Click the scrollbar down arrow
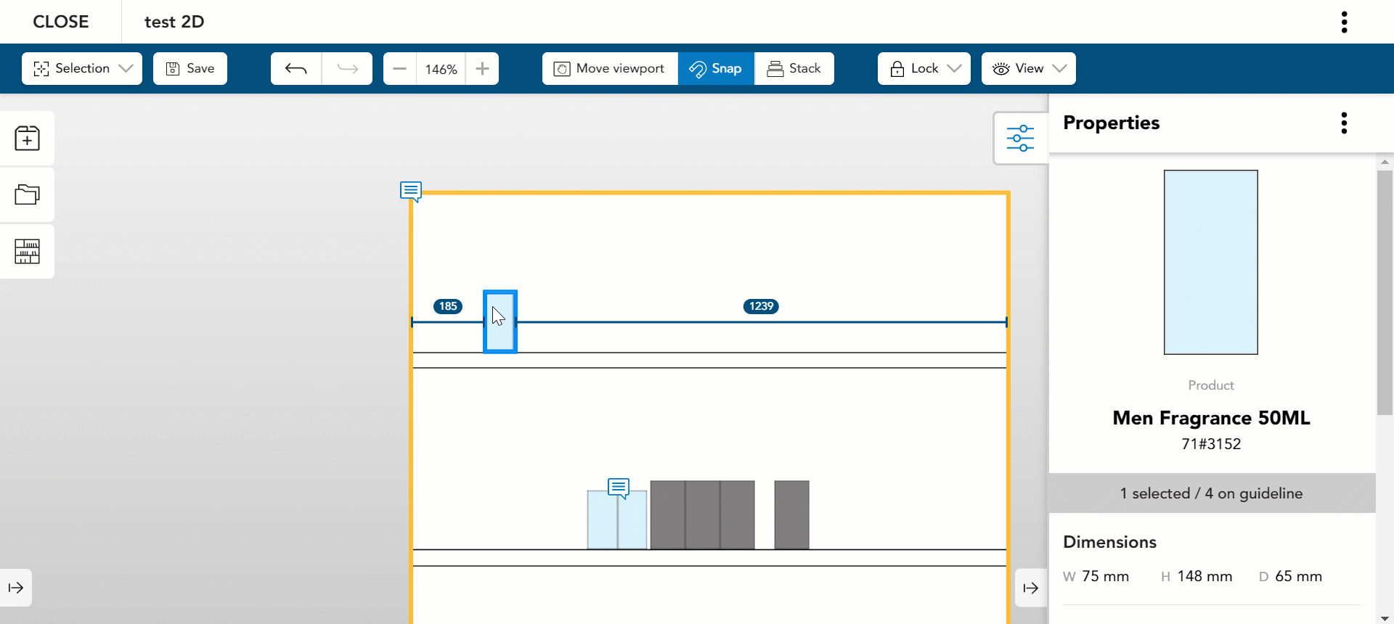The width and height of the screenshot is (1394, 624). [x=1385, y=618]
